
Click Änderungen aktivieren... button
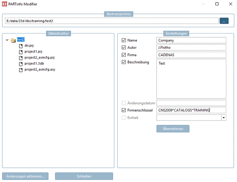point(25,176)
